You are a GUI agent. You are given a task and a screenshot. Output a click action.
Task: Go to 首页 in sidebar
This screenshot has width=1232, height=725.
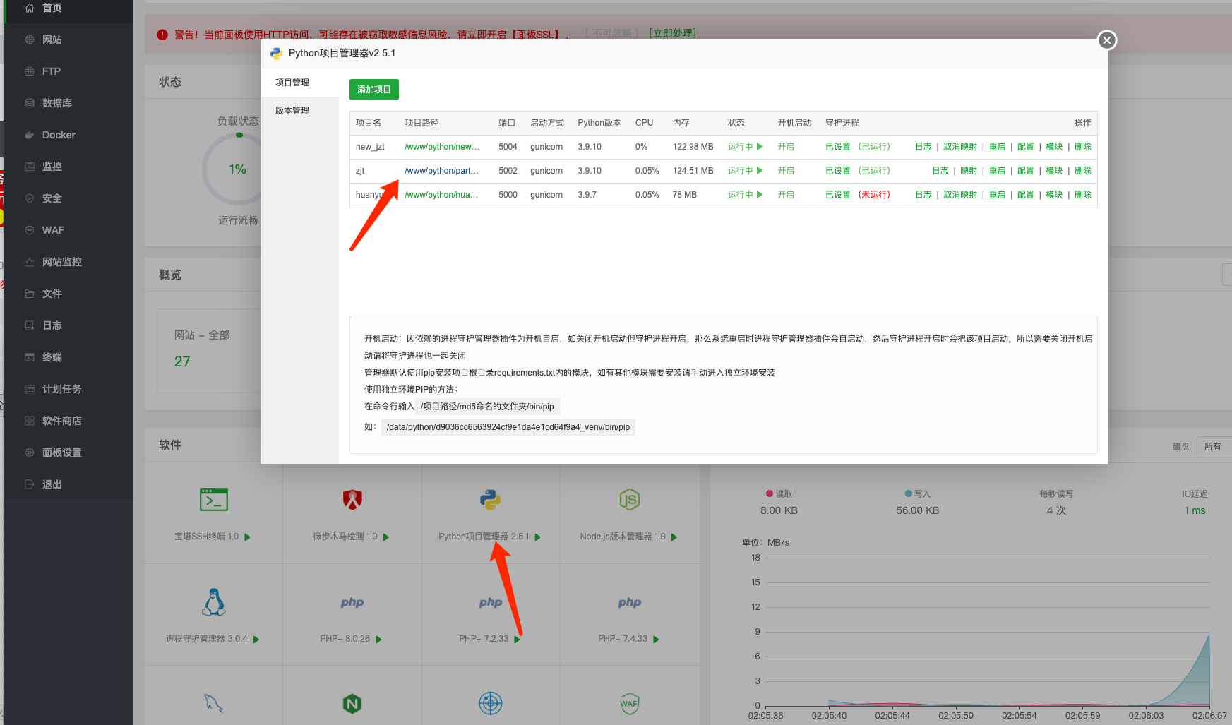point(52,8)
